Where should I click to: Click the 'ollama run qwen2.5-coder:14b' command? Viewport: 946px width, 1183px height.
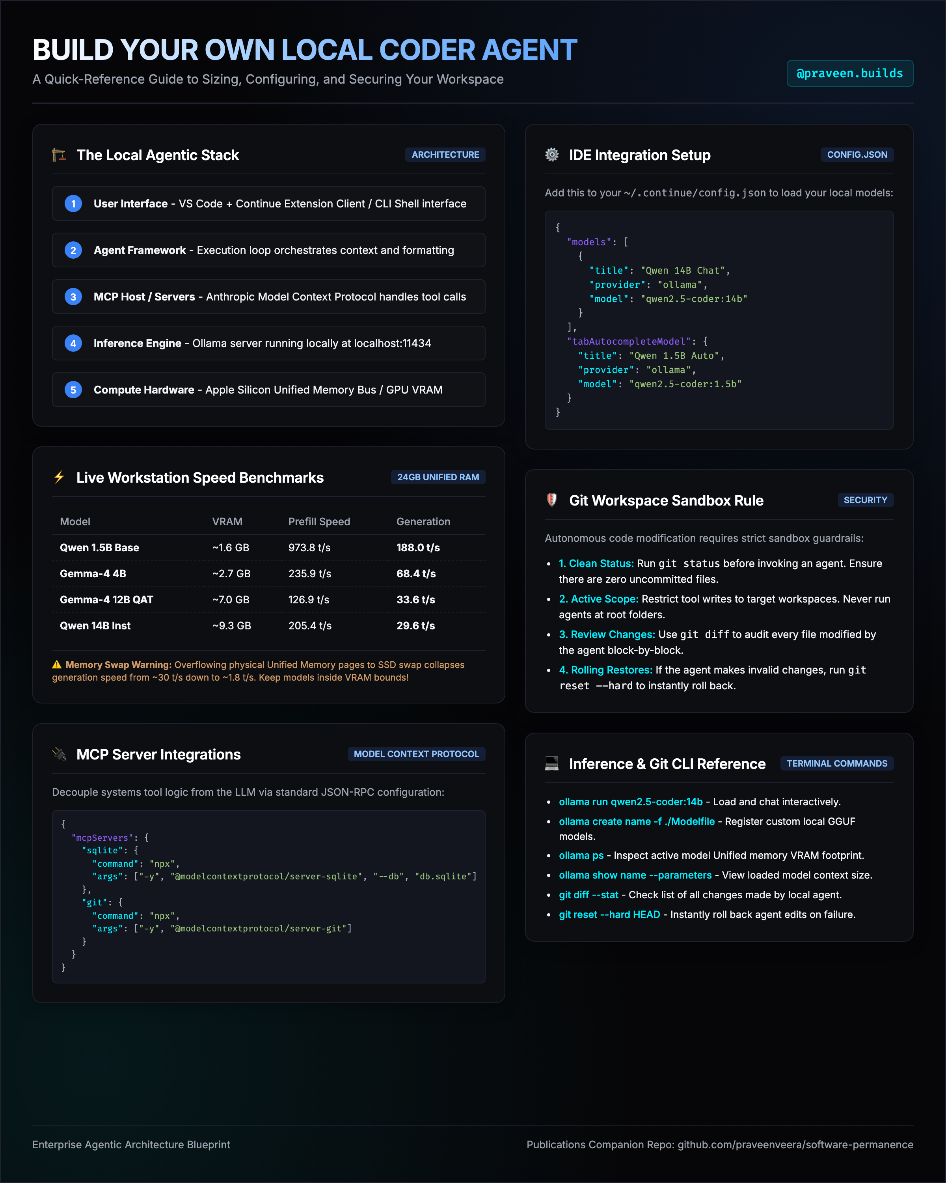click(631, 802)
